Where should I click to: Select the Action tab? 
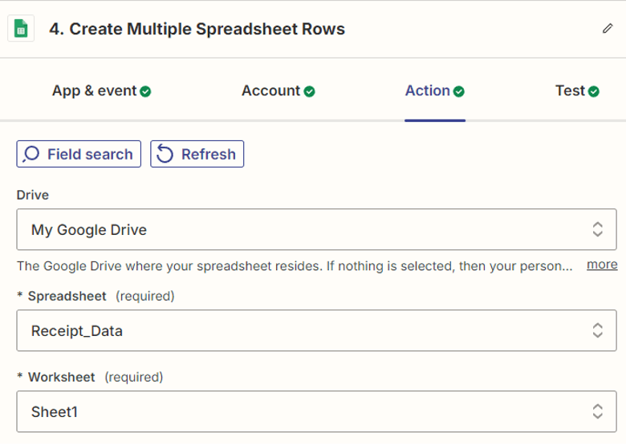point(428,91)
